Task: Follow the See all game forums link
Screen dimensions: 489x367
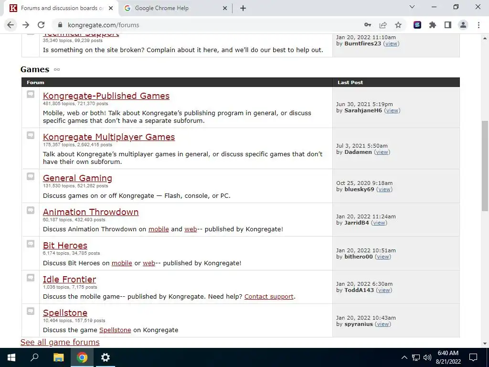Action: (60, 342)
